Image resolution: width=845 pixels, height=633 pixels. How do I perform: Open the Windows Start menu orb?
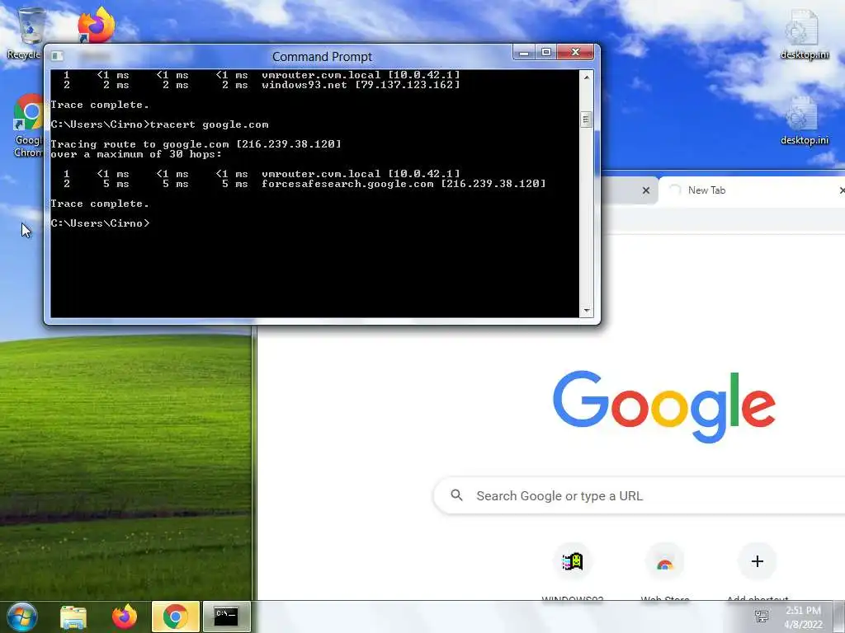(x=22, y=617)
